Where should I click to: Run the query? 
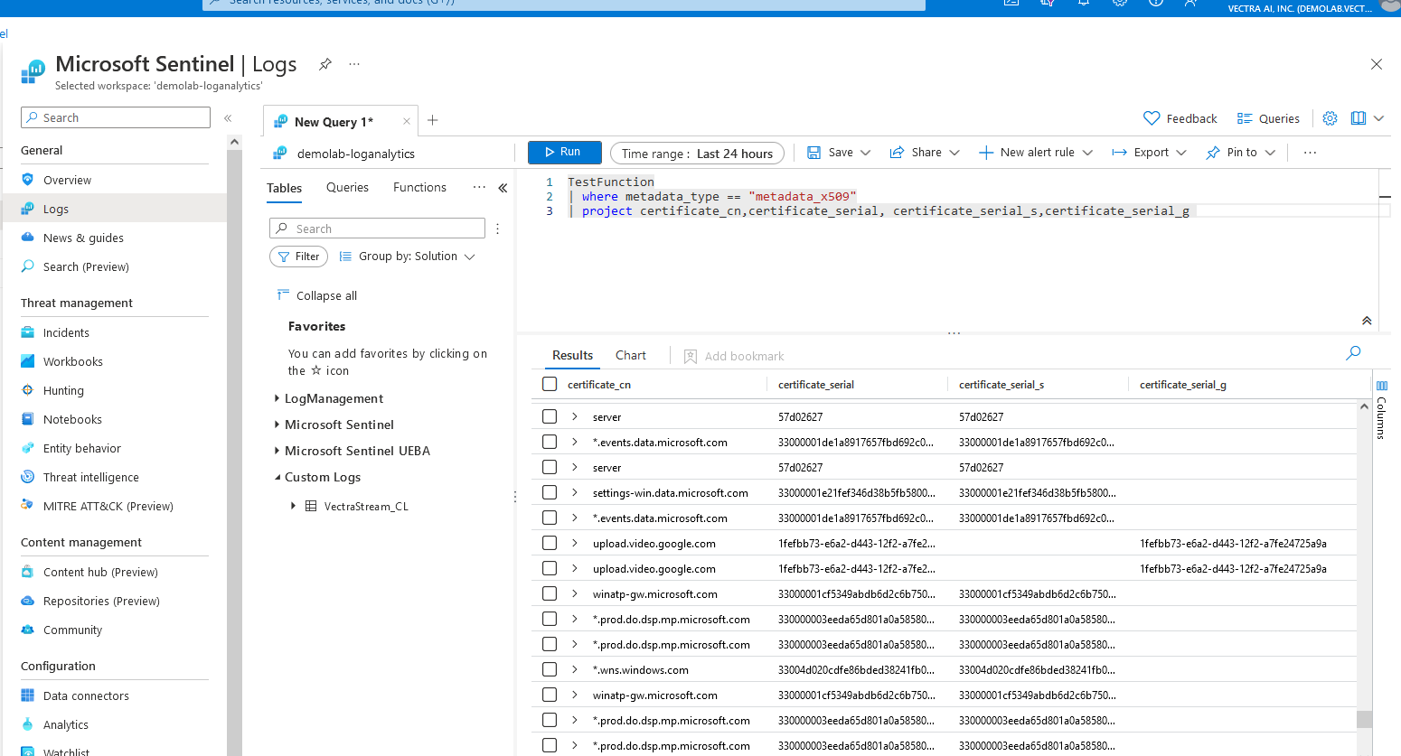tap(564, 153)
